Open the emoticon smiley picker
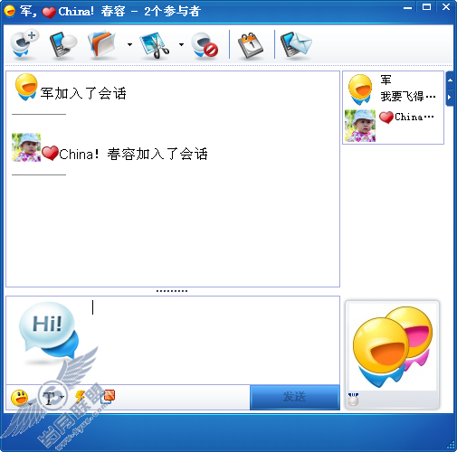Image resolution: width=457 pixels, height=452 pixels. coord(20,398)
